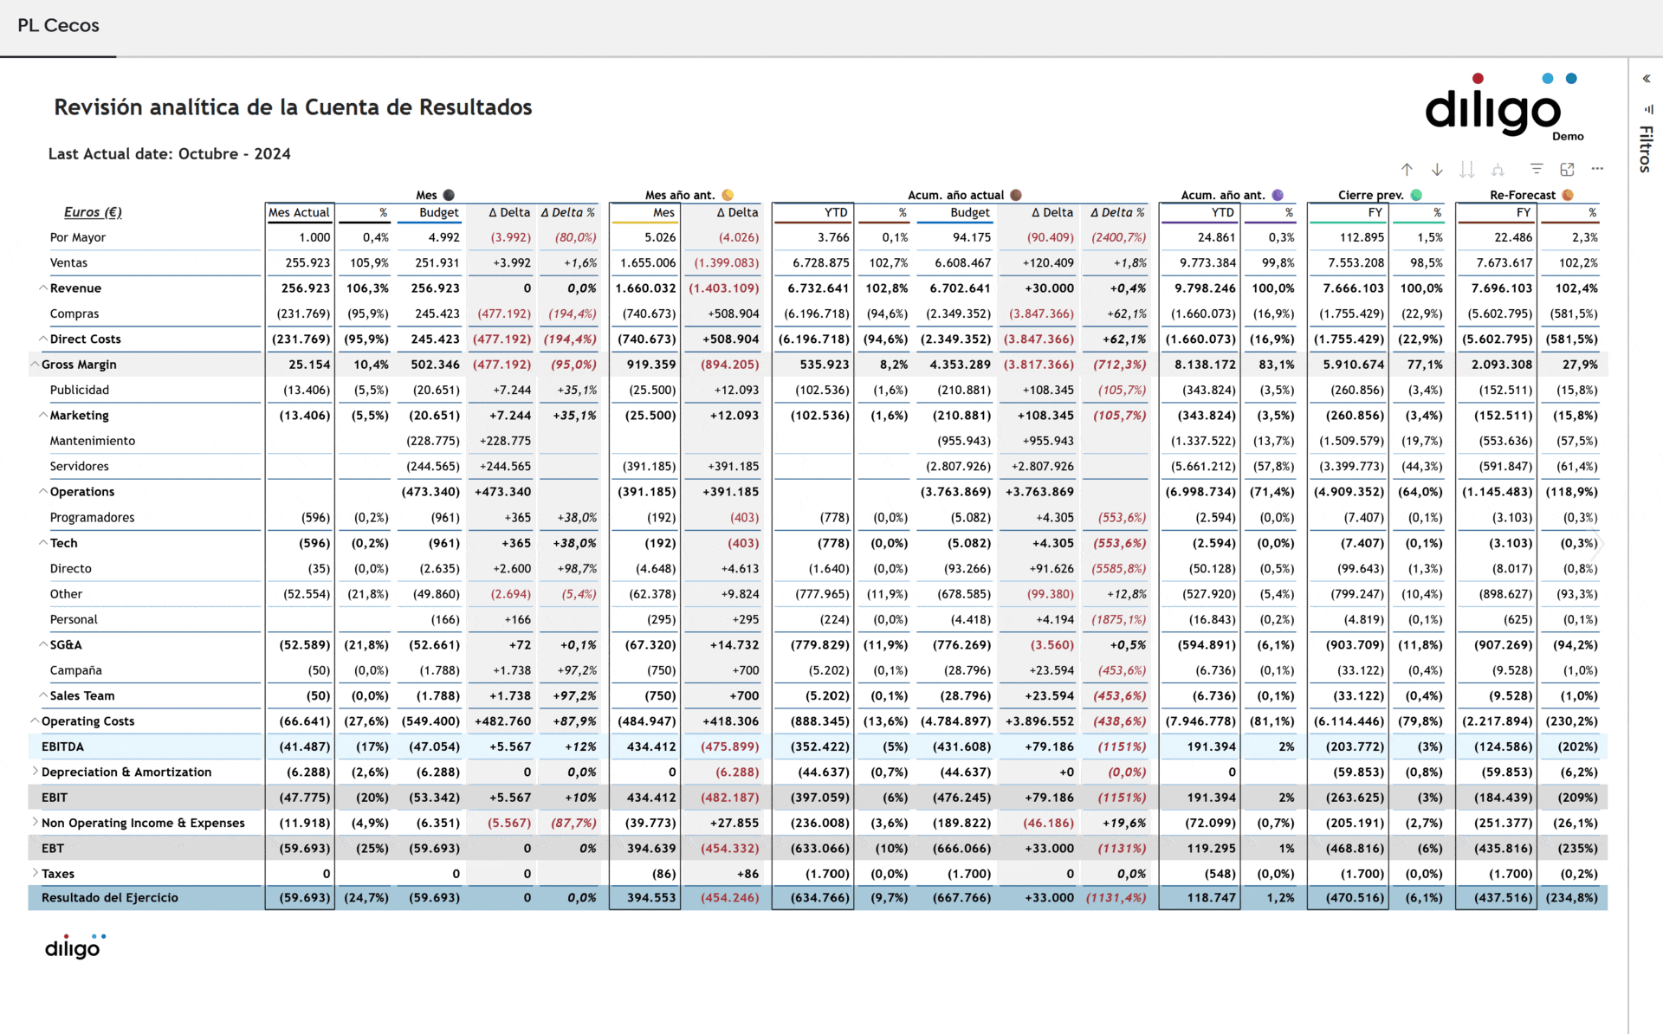Click the Acum. año ant. purple dot
Image resolution: width=1663 pixels, height=1034 pixels.
[1278, 195]
